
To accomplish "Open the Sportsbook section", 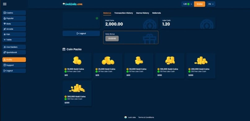I will point(14,52).
